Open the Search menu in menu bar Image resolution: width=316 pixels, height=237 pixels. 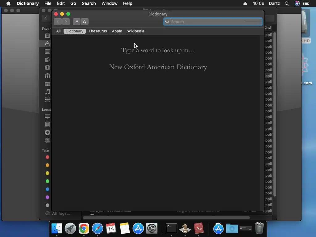coord(89,3)
